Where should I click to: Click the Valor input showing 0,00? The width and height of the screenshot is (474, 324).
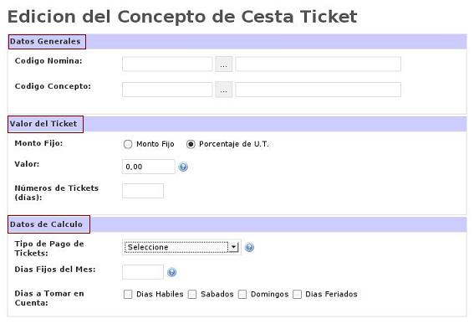coord(149,167)
